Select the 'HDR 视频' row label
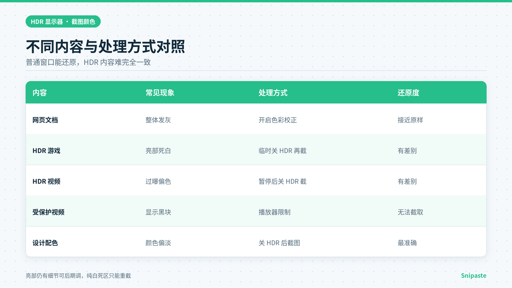The height and width of the screenshot is (288, 512). 47,181
